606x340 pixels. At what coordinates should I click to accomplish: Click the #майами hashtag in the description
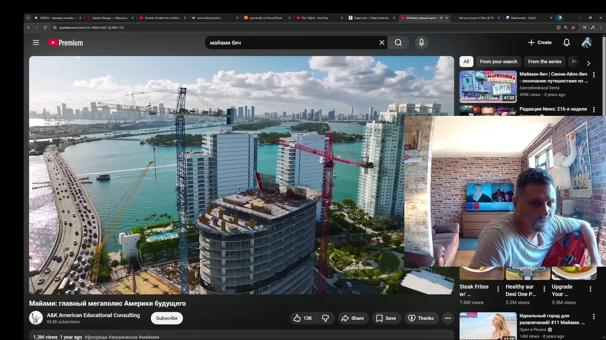pyautogui.click(x=149, y=337)
